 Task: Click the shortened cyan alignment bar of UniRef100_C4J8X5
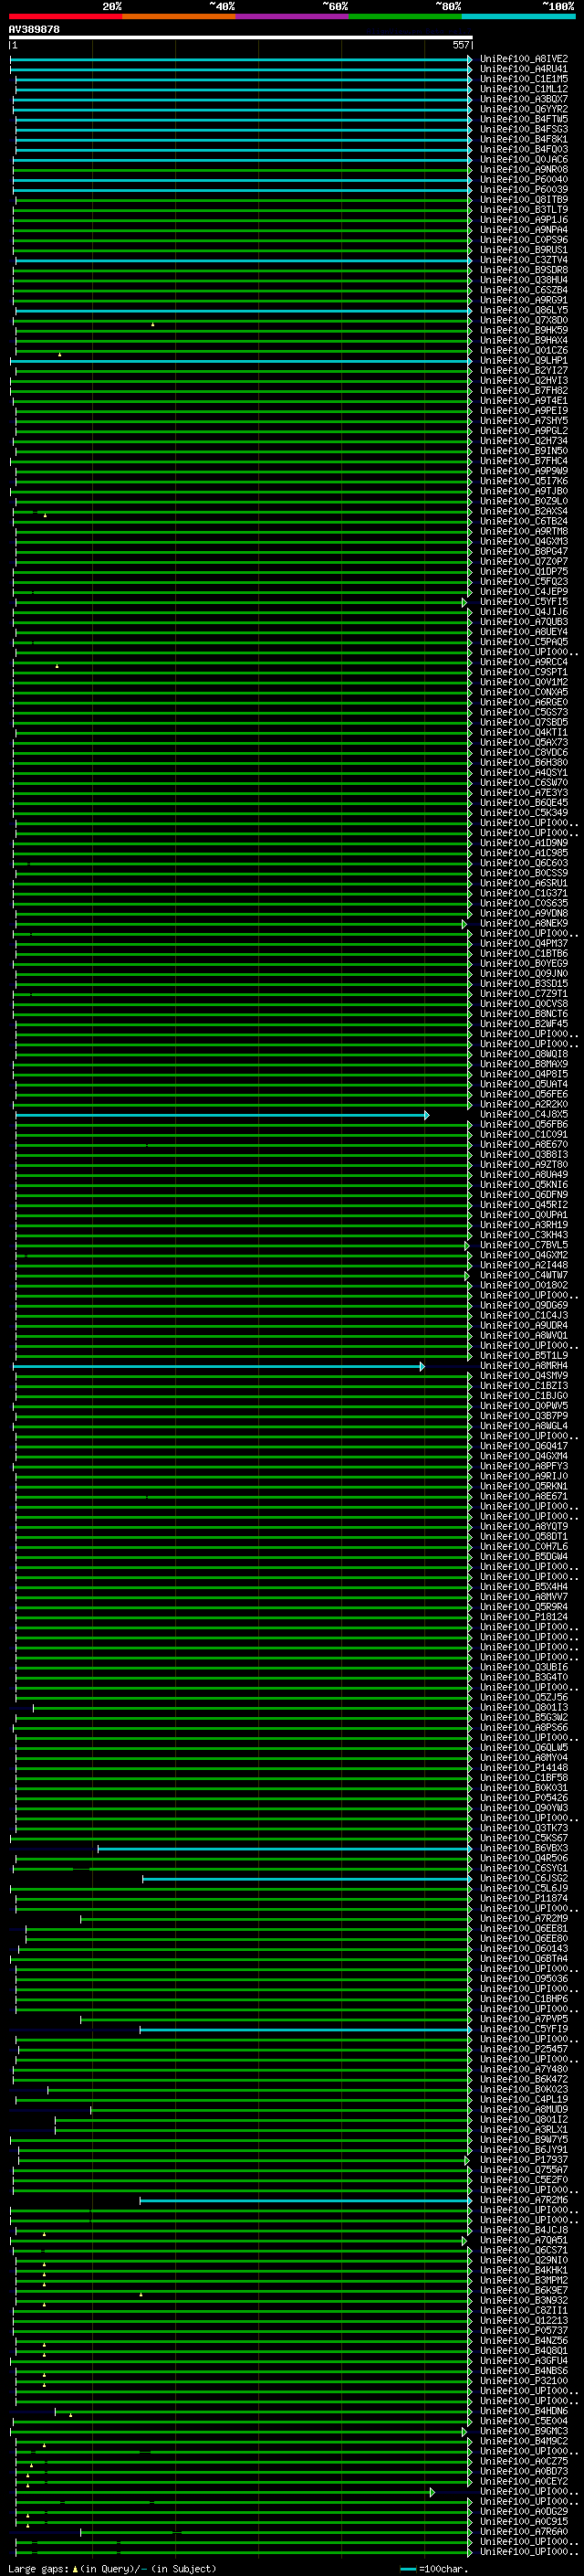tap(222, 1115)
